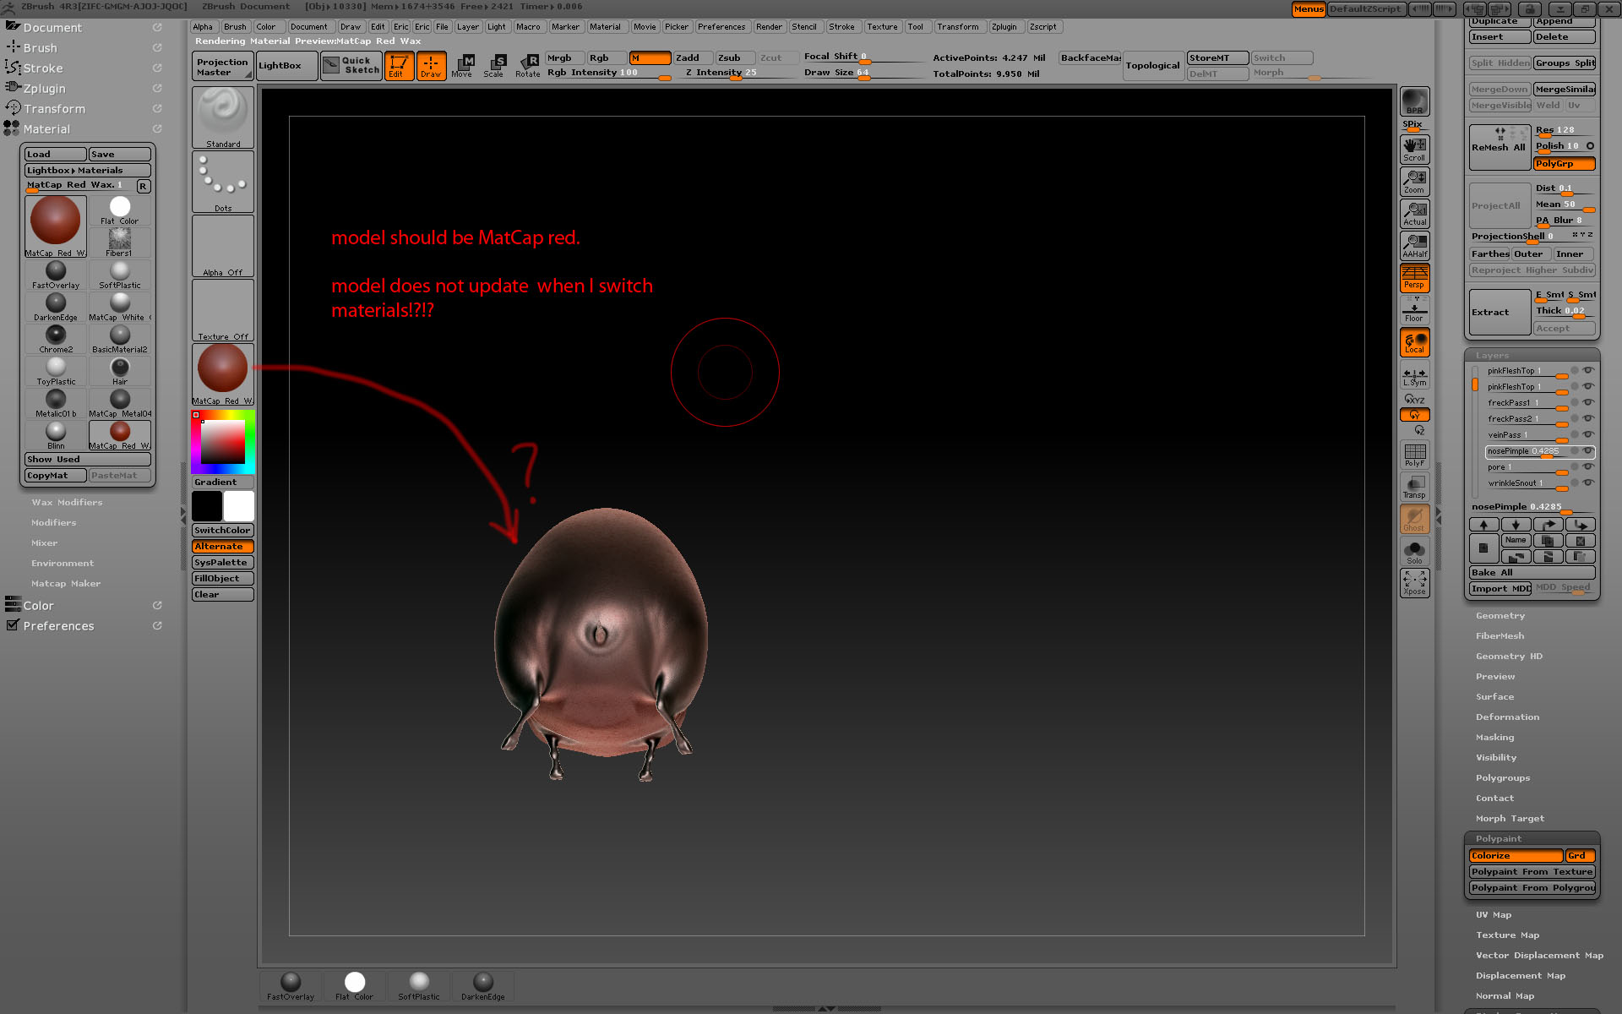
Task: Select the FastOverlay material in Material palette
Action: tap(56, 275)
